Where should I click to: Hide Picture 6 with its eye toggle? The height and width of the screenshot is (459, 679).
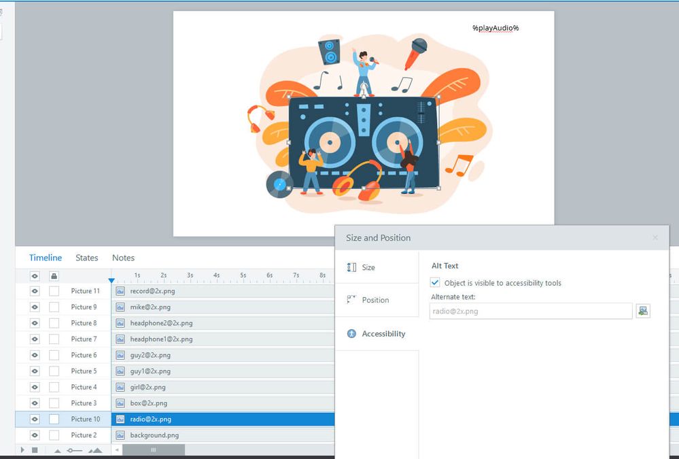pyautogui.click(x=35, y=356)
